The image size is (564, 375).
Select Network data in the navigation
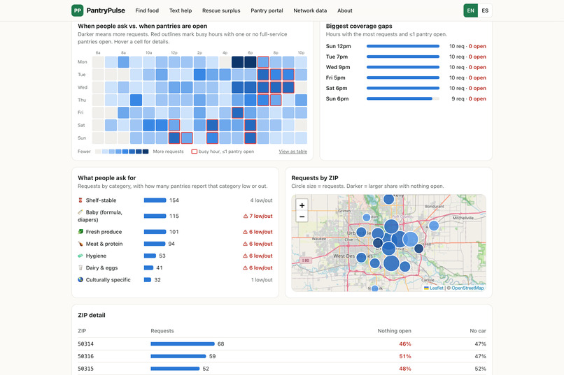click(310, 10)
